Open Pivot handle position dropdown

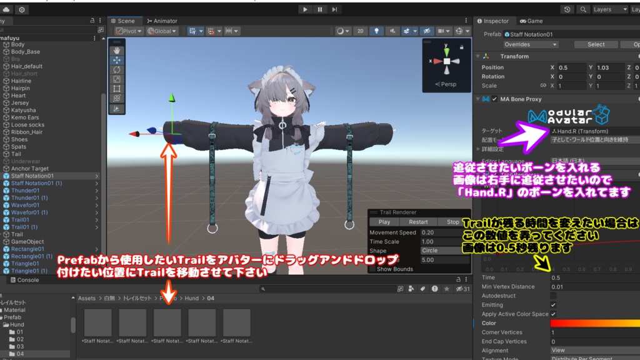pyautogui.click(x=129, y=31)
